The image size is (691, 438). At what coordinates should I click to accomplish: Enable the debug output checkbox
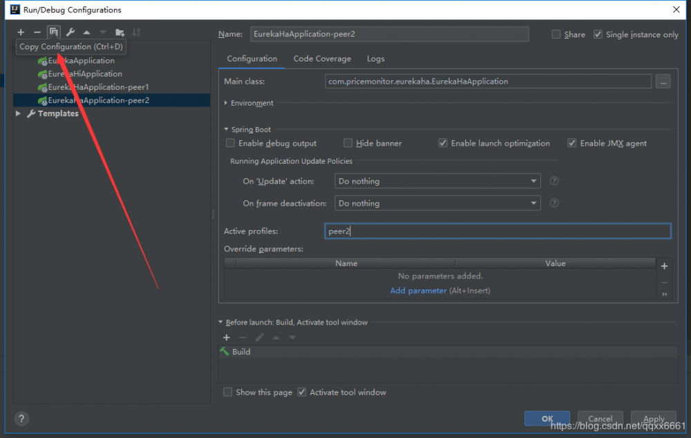231,143
